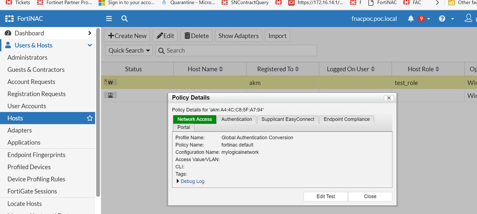Switch to the Portal tab
This screenshot has height=214, width=477.
(184, 127)
